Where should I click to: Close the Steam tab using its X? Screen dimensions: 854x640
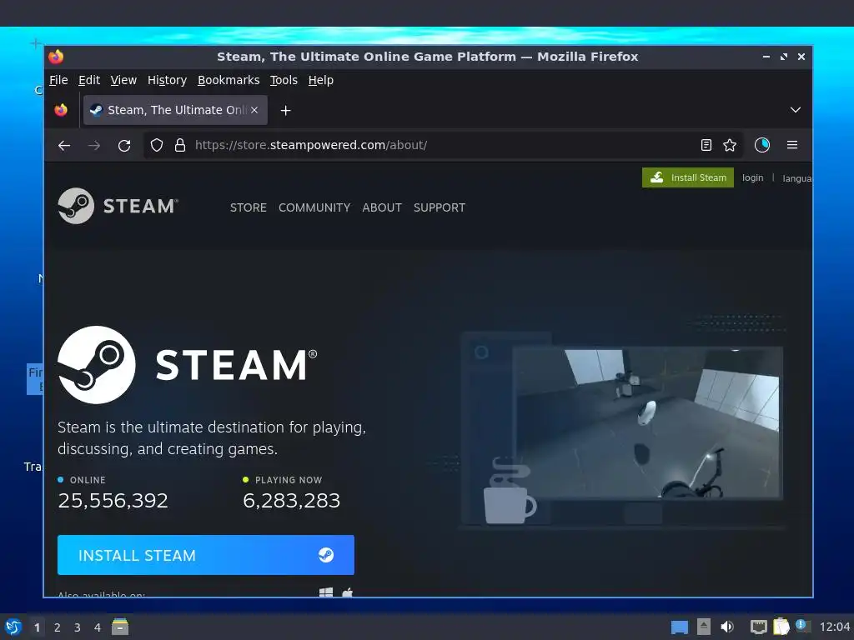click(254, 110)
